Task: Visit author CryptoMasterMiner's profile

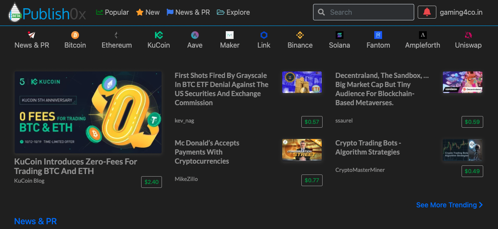Action: click(x=360, y=170)
